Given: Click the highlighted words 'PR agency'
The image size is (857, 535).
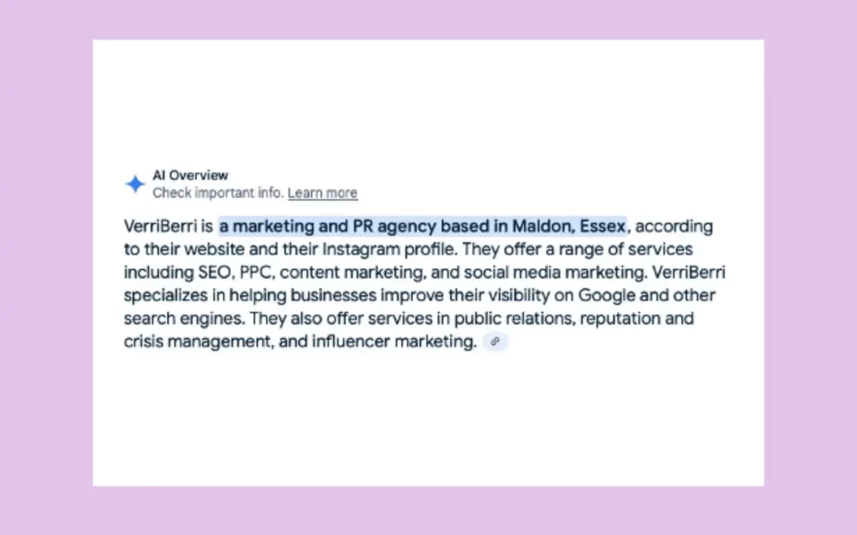Looking at the screenshot, I should (394, 226).
